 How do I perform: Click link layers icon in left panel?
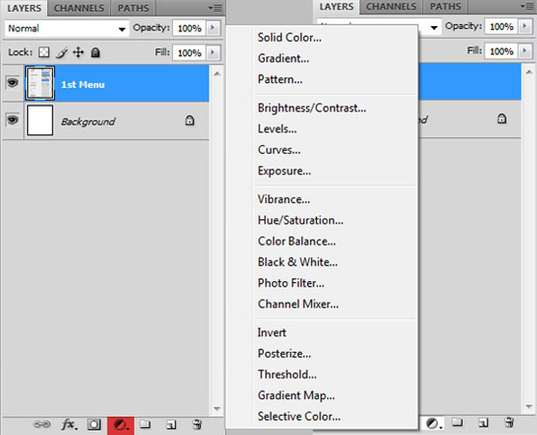click(x=42, y=425)
